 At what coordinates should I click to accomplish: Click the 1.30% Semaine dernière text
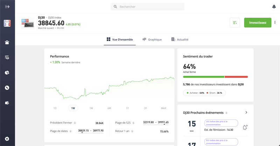click(65, 62)
